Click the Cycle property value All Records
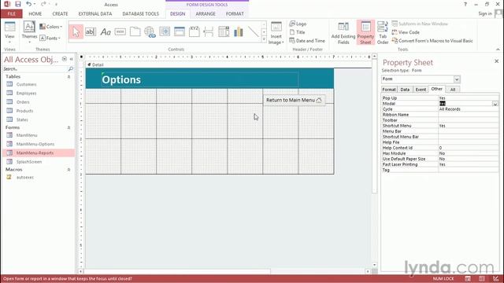 [x=468, y=109]
